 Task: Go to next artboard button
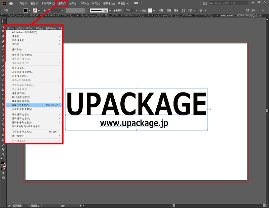(41, 206)
